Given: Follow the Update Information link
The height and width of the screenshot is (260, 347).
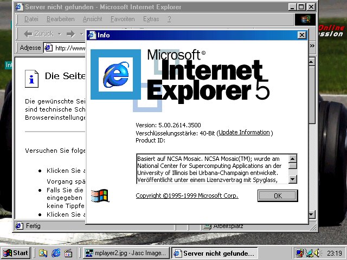Looking at the screenshot, I should coord(244,132).
